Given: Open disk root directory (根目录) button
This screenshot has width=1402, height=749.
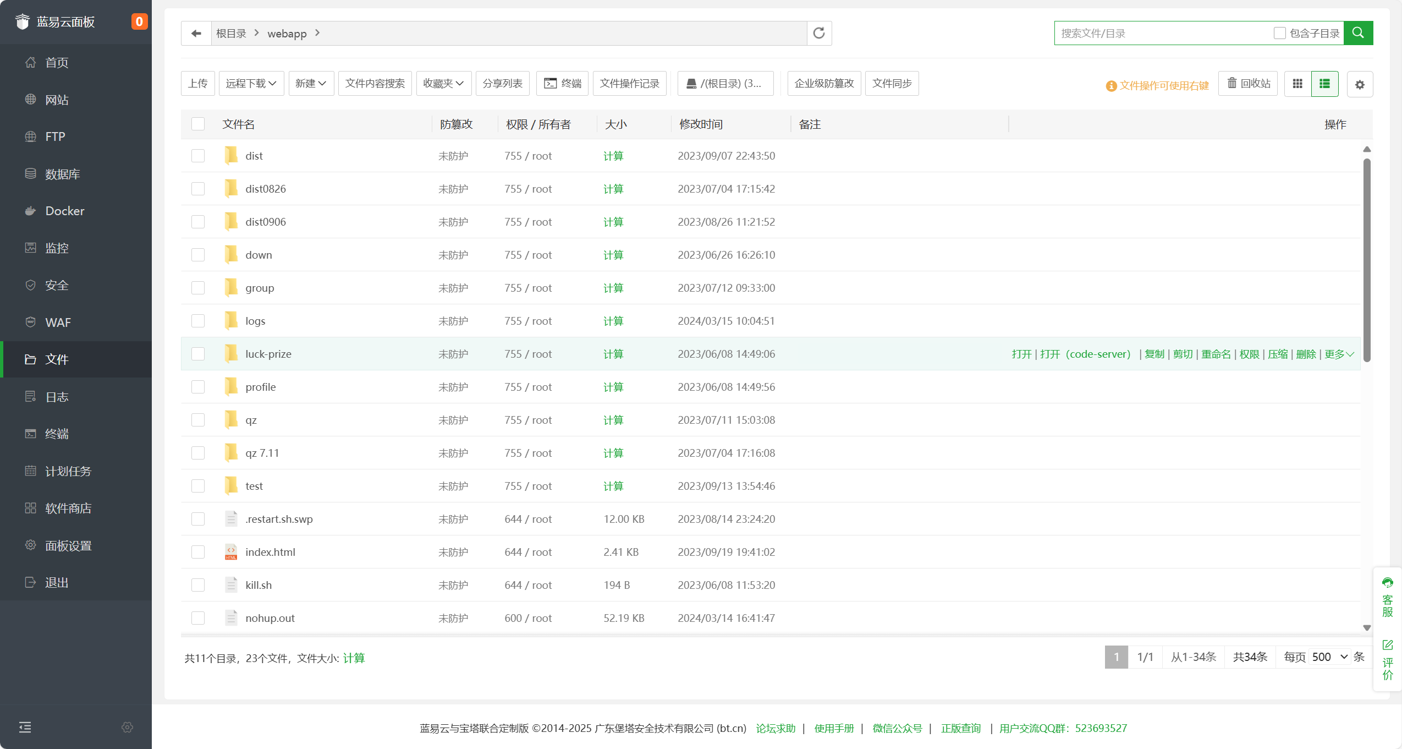Looking at the screenshot, I should pyautogui.click(x=725, y=83).
